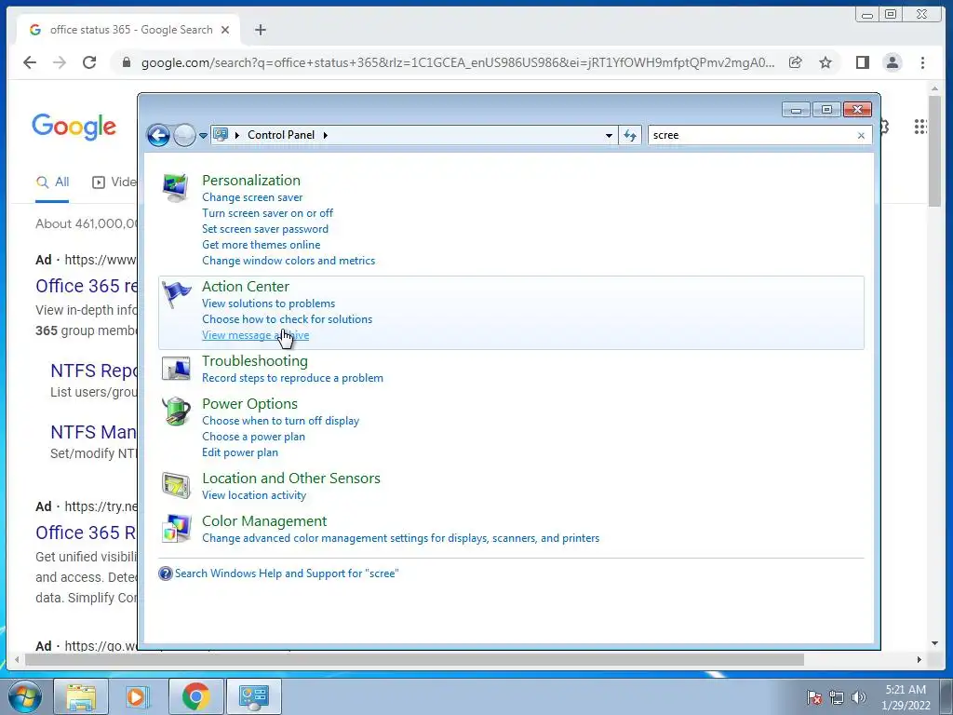The width and height of the screenshot is (953, 715).
Task: Open the Troubleshooting icon
Action: (x=176, y=369)
